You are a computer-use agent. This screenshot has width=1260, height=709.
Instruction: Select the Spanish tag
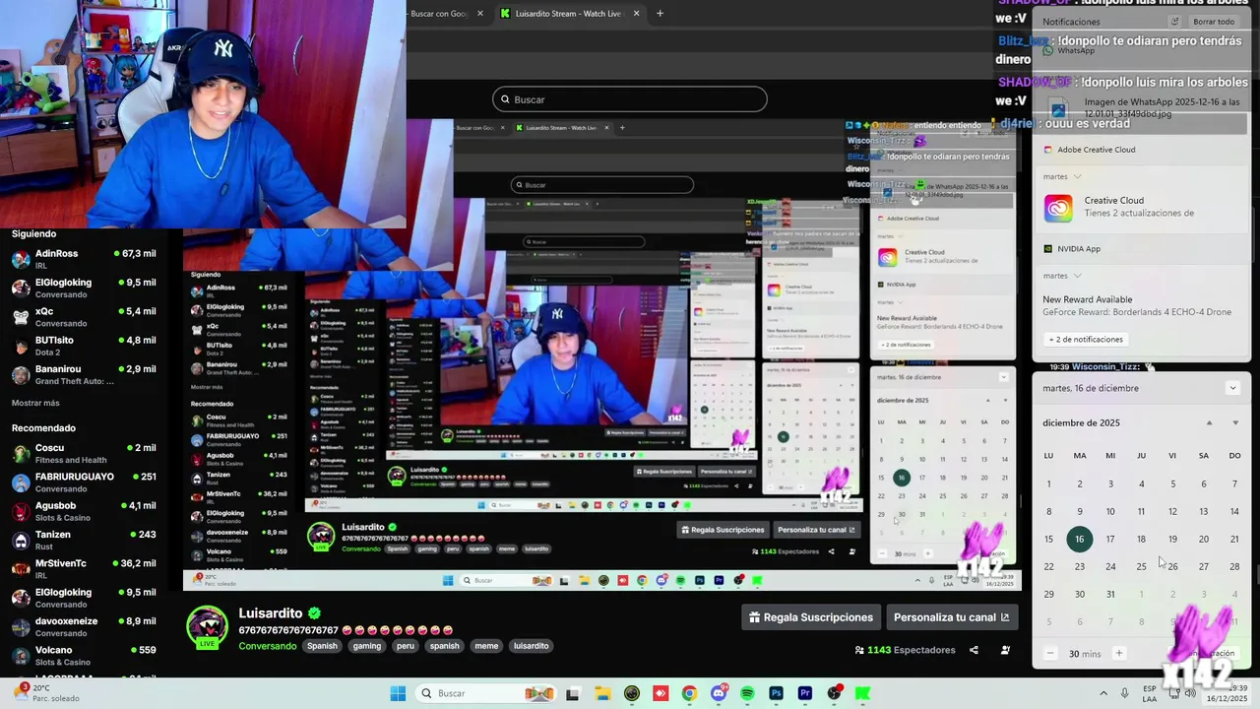click(x=322, y=646)
